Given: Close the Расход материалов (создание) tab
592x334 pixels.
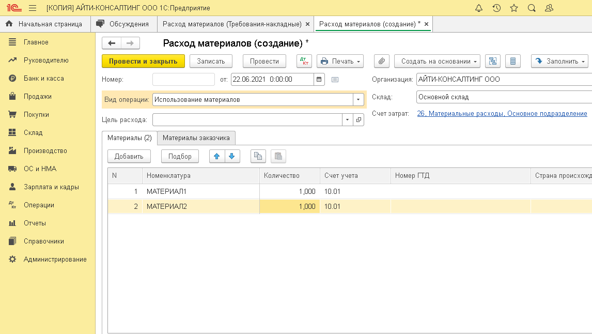Looking at the screenshot, I should click(x=426, y=24).
